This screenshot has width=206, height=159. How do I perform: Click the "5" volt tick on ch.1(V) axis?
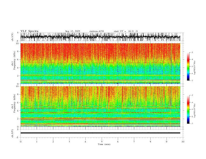pyautogui.click(x=18, y=33)
